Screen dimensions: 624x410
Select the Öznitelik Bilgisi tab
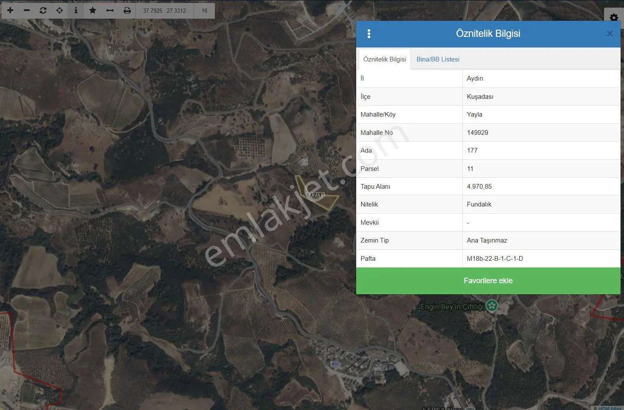pyautogui.click(x=385, y=59)
